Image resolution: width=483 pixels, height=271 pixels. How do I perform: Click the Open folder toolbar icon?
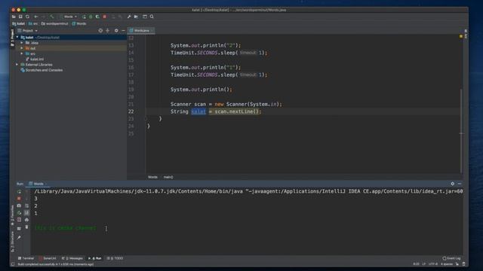click(x=14, y=17)
